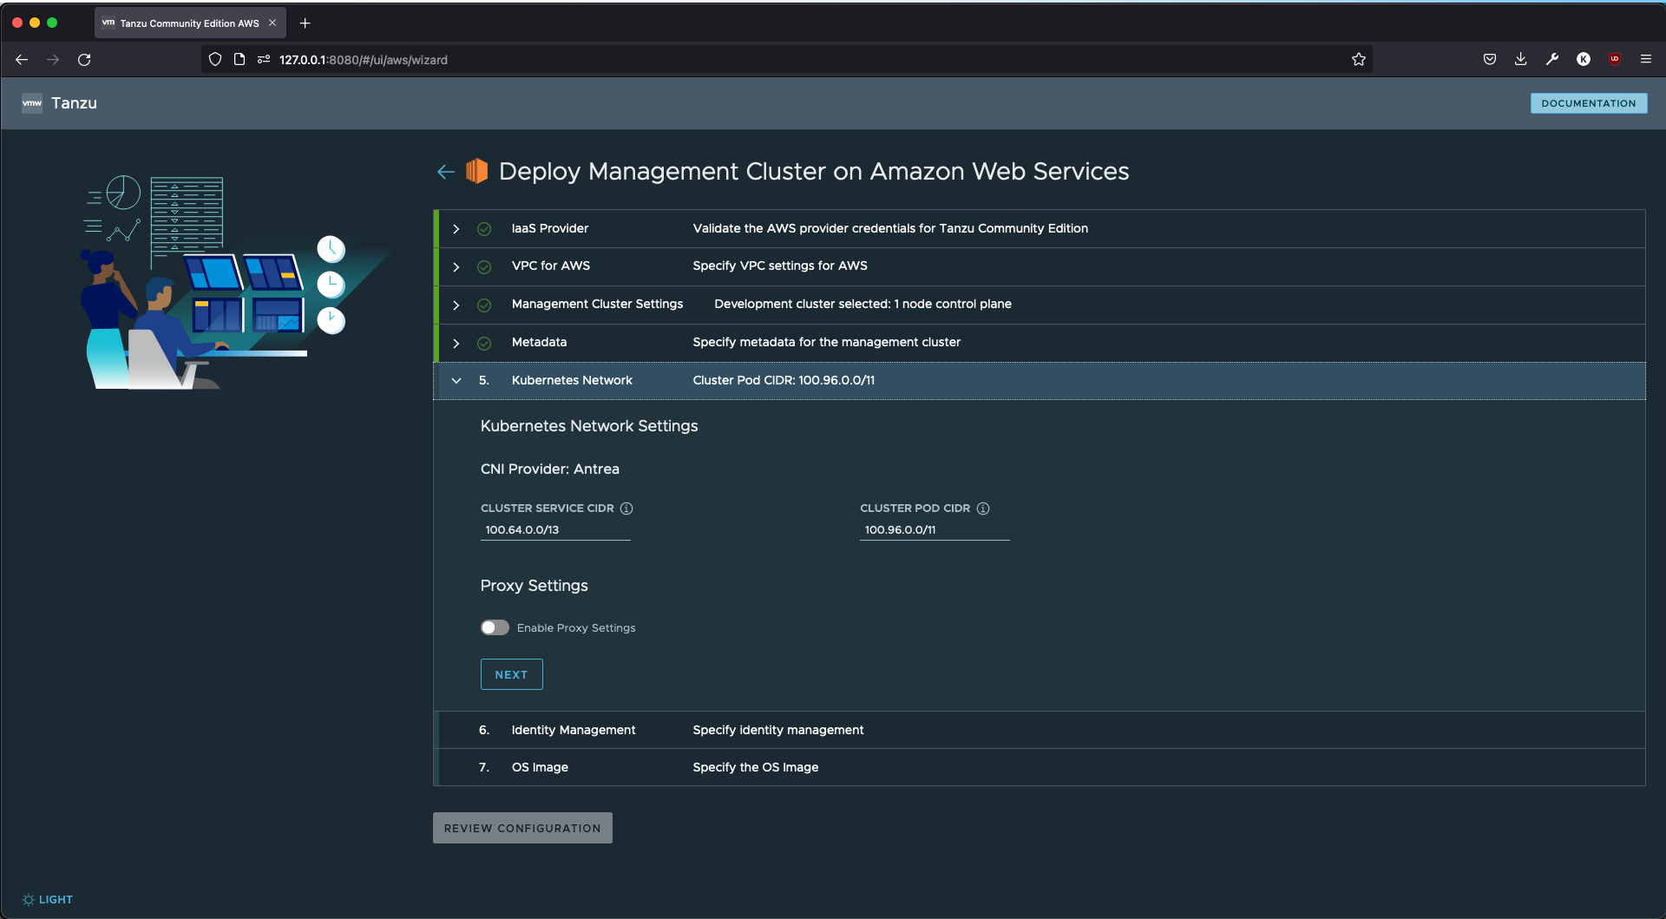Click IaaS Provider completed check icon
Screen dimensions: 1666x919
pyautogui.click(x=484, y=229)
